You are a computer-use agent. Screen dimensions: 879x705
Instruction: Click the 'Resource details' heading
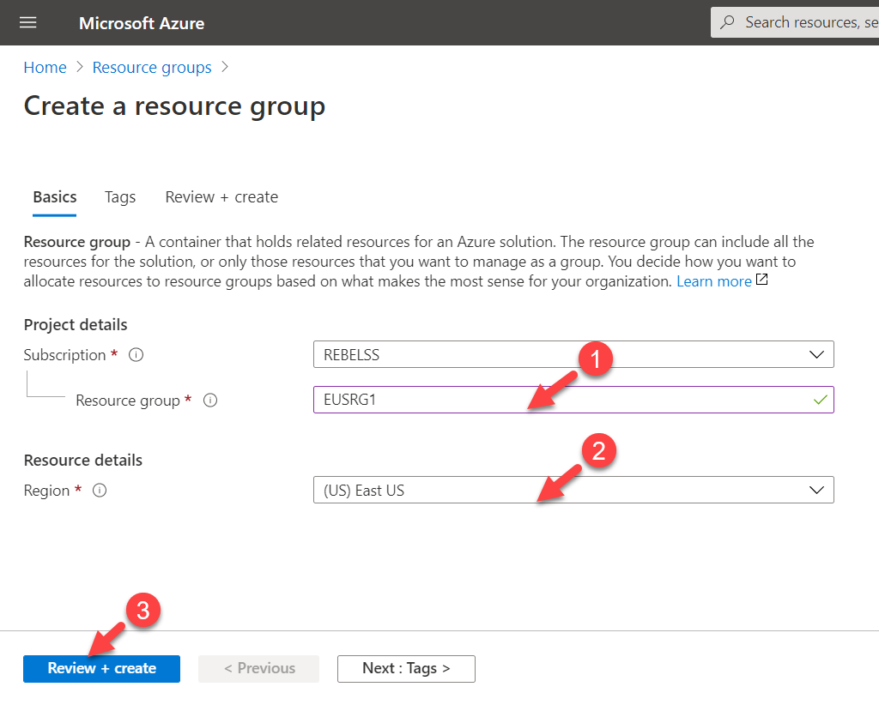83,461
